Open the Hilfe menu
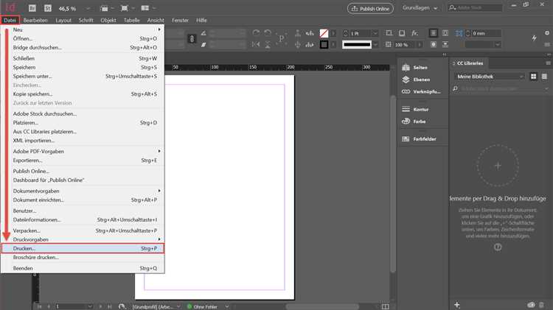This screenshot has height=310, width=553. [201, 20]
